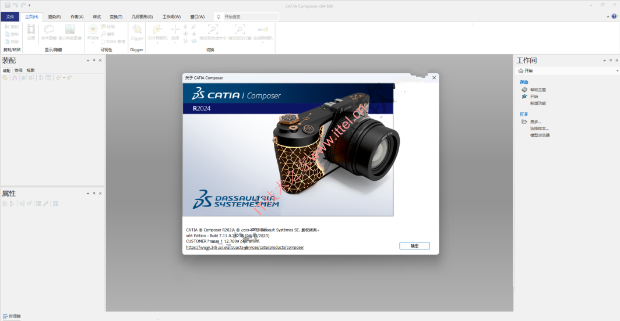Expand the 可视性 dropdown arrow
Image resolution: width=620 pixels, height=321 pixels.
click(x=93, y=42)
